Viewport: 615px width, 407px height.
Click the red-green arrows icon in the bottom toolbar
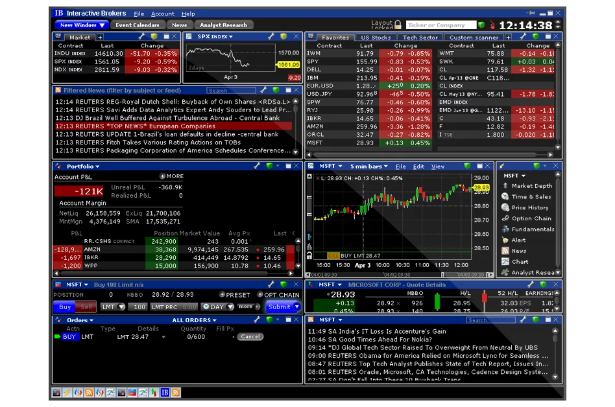click(x=154, y=392)
